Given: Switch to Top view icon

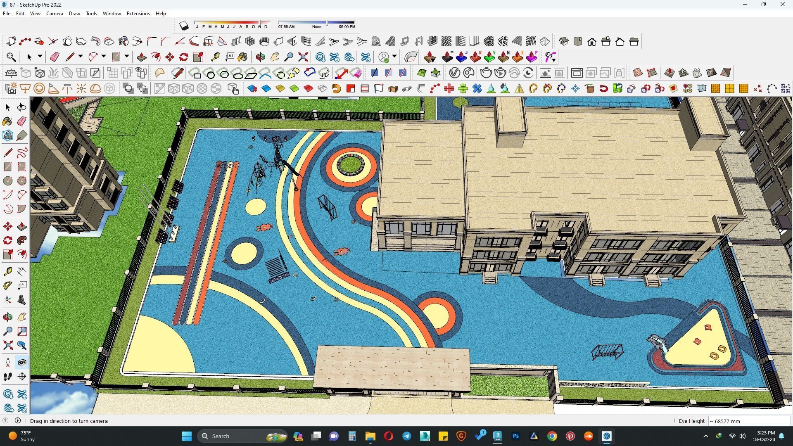Looking at the screenshot, I should coord(578,41).
